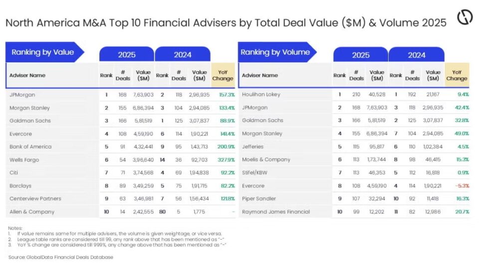Click Stifel/KBW's 2024 value 16,818
This screenshot has width=479, height=279.
(433, 172)
